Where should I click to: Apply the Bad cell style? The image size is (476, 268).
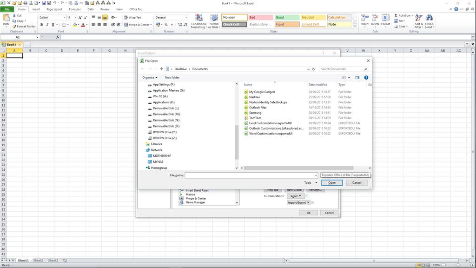[261, 17]
